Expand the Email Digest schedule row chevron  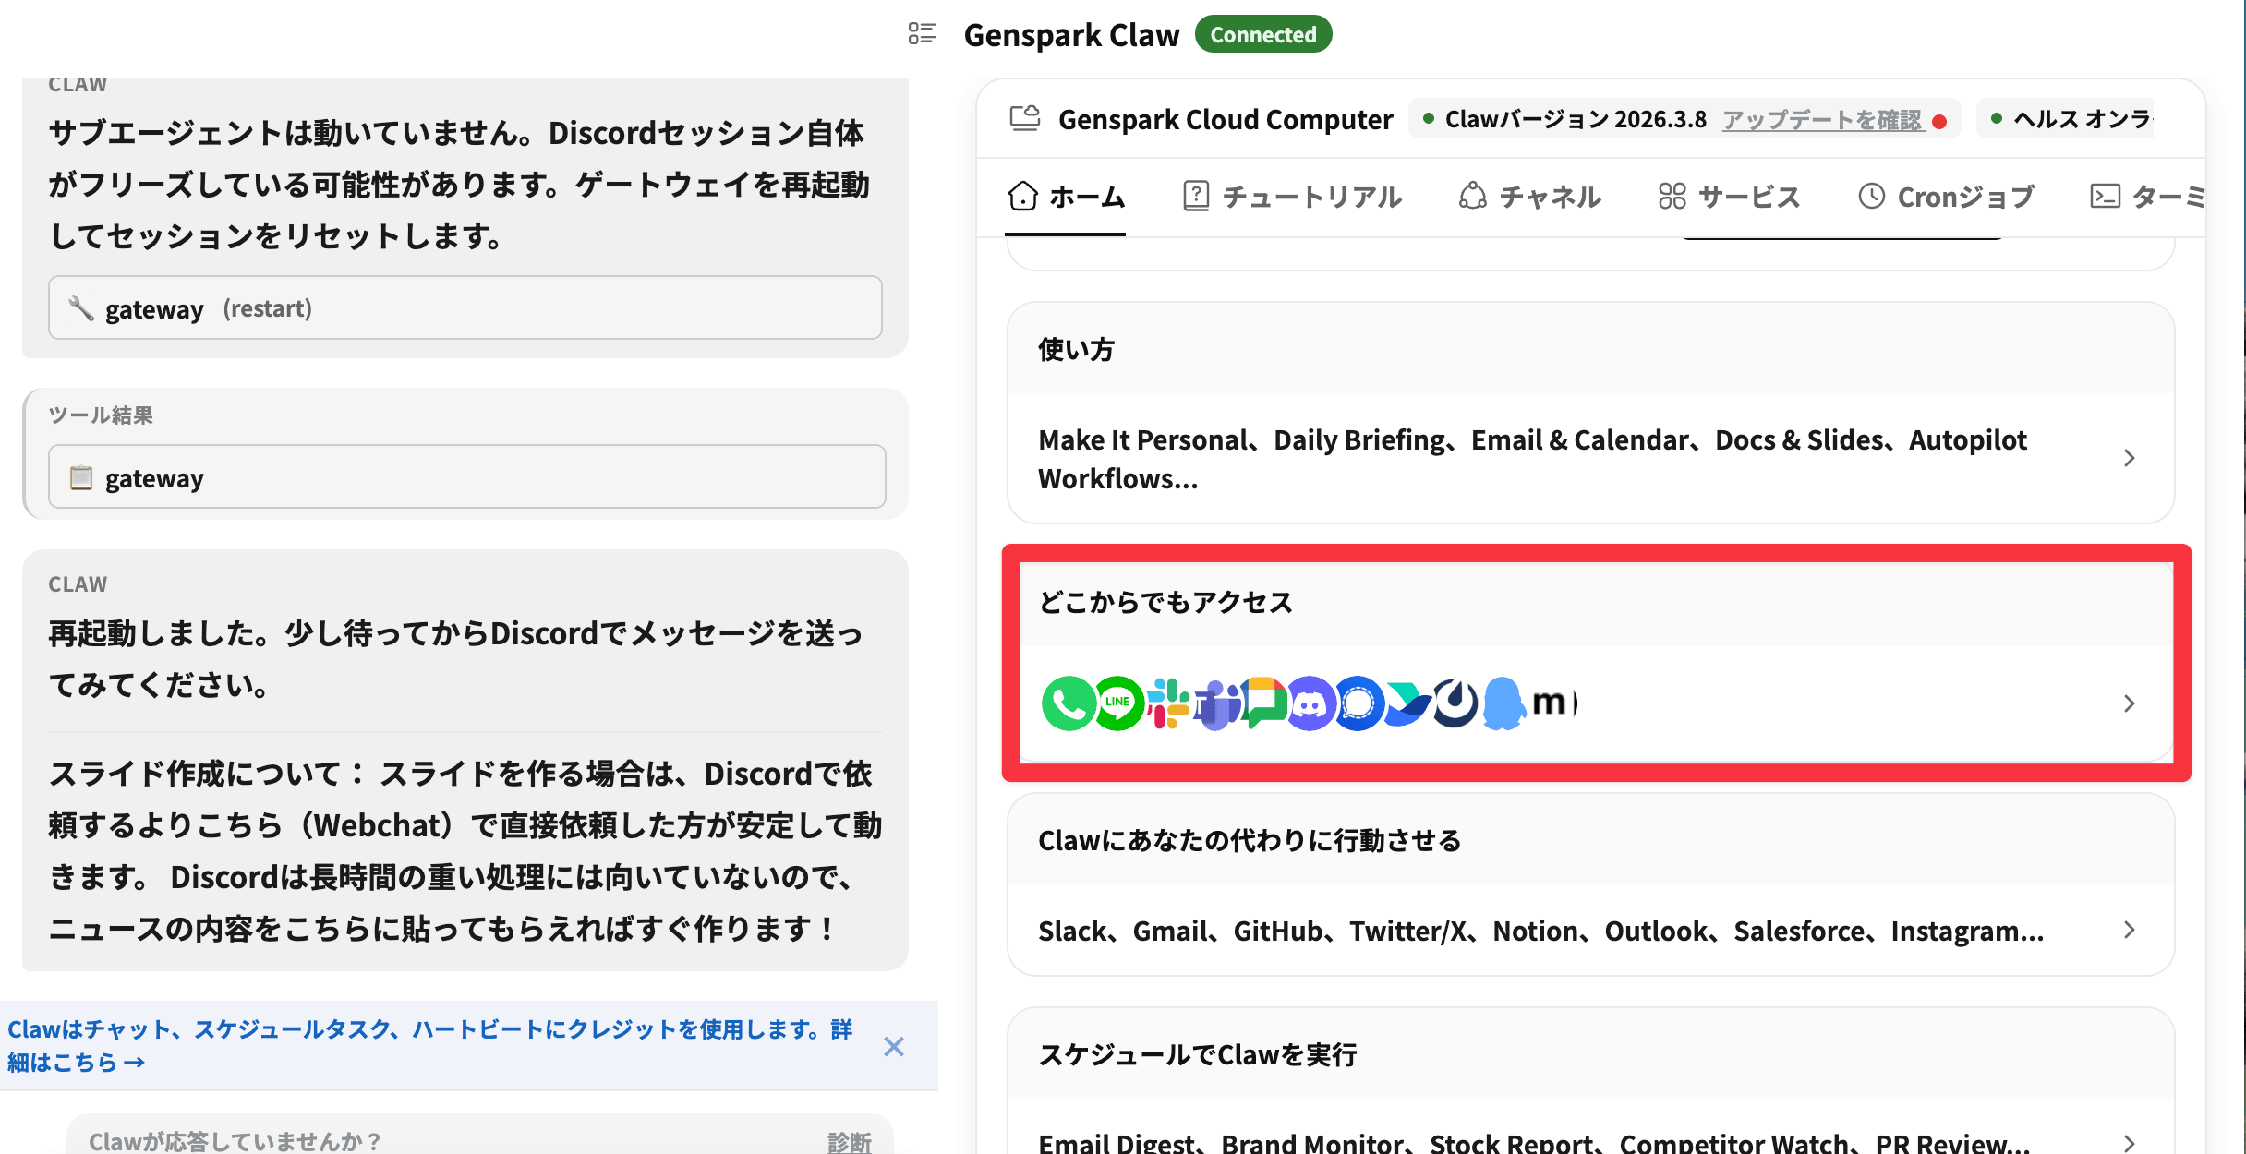tap(2129, 1142)
